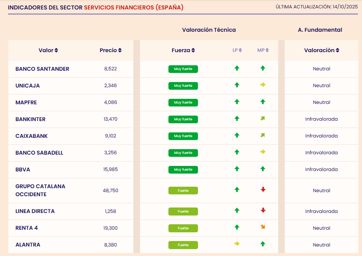Open GRUPO CATALANA OCCIDENTE stock link
The width and height of the screenshot is (362, 256).
coord(40,190)
